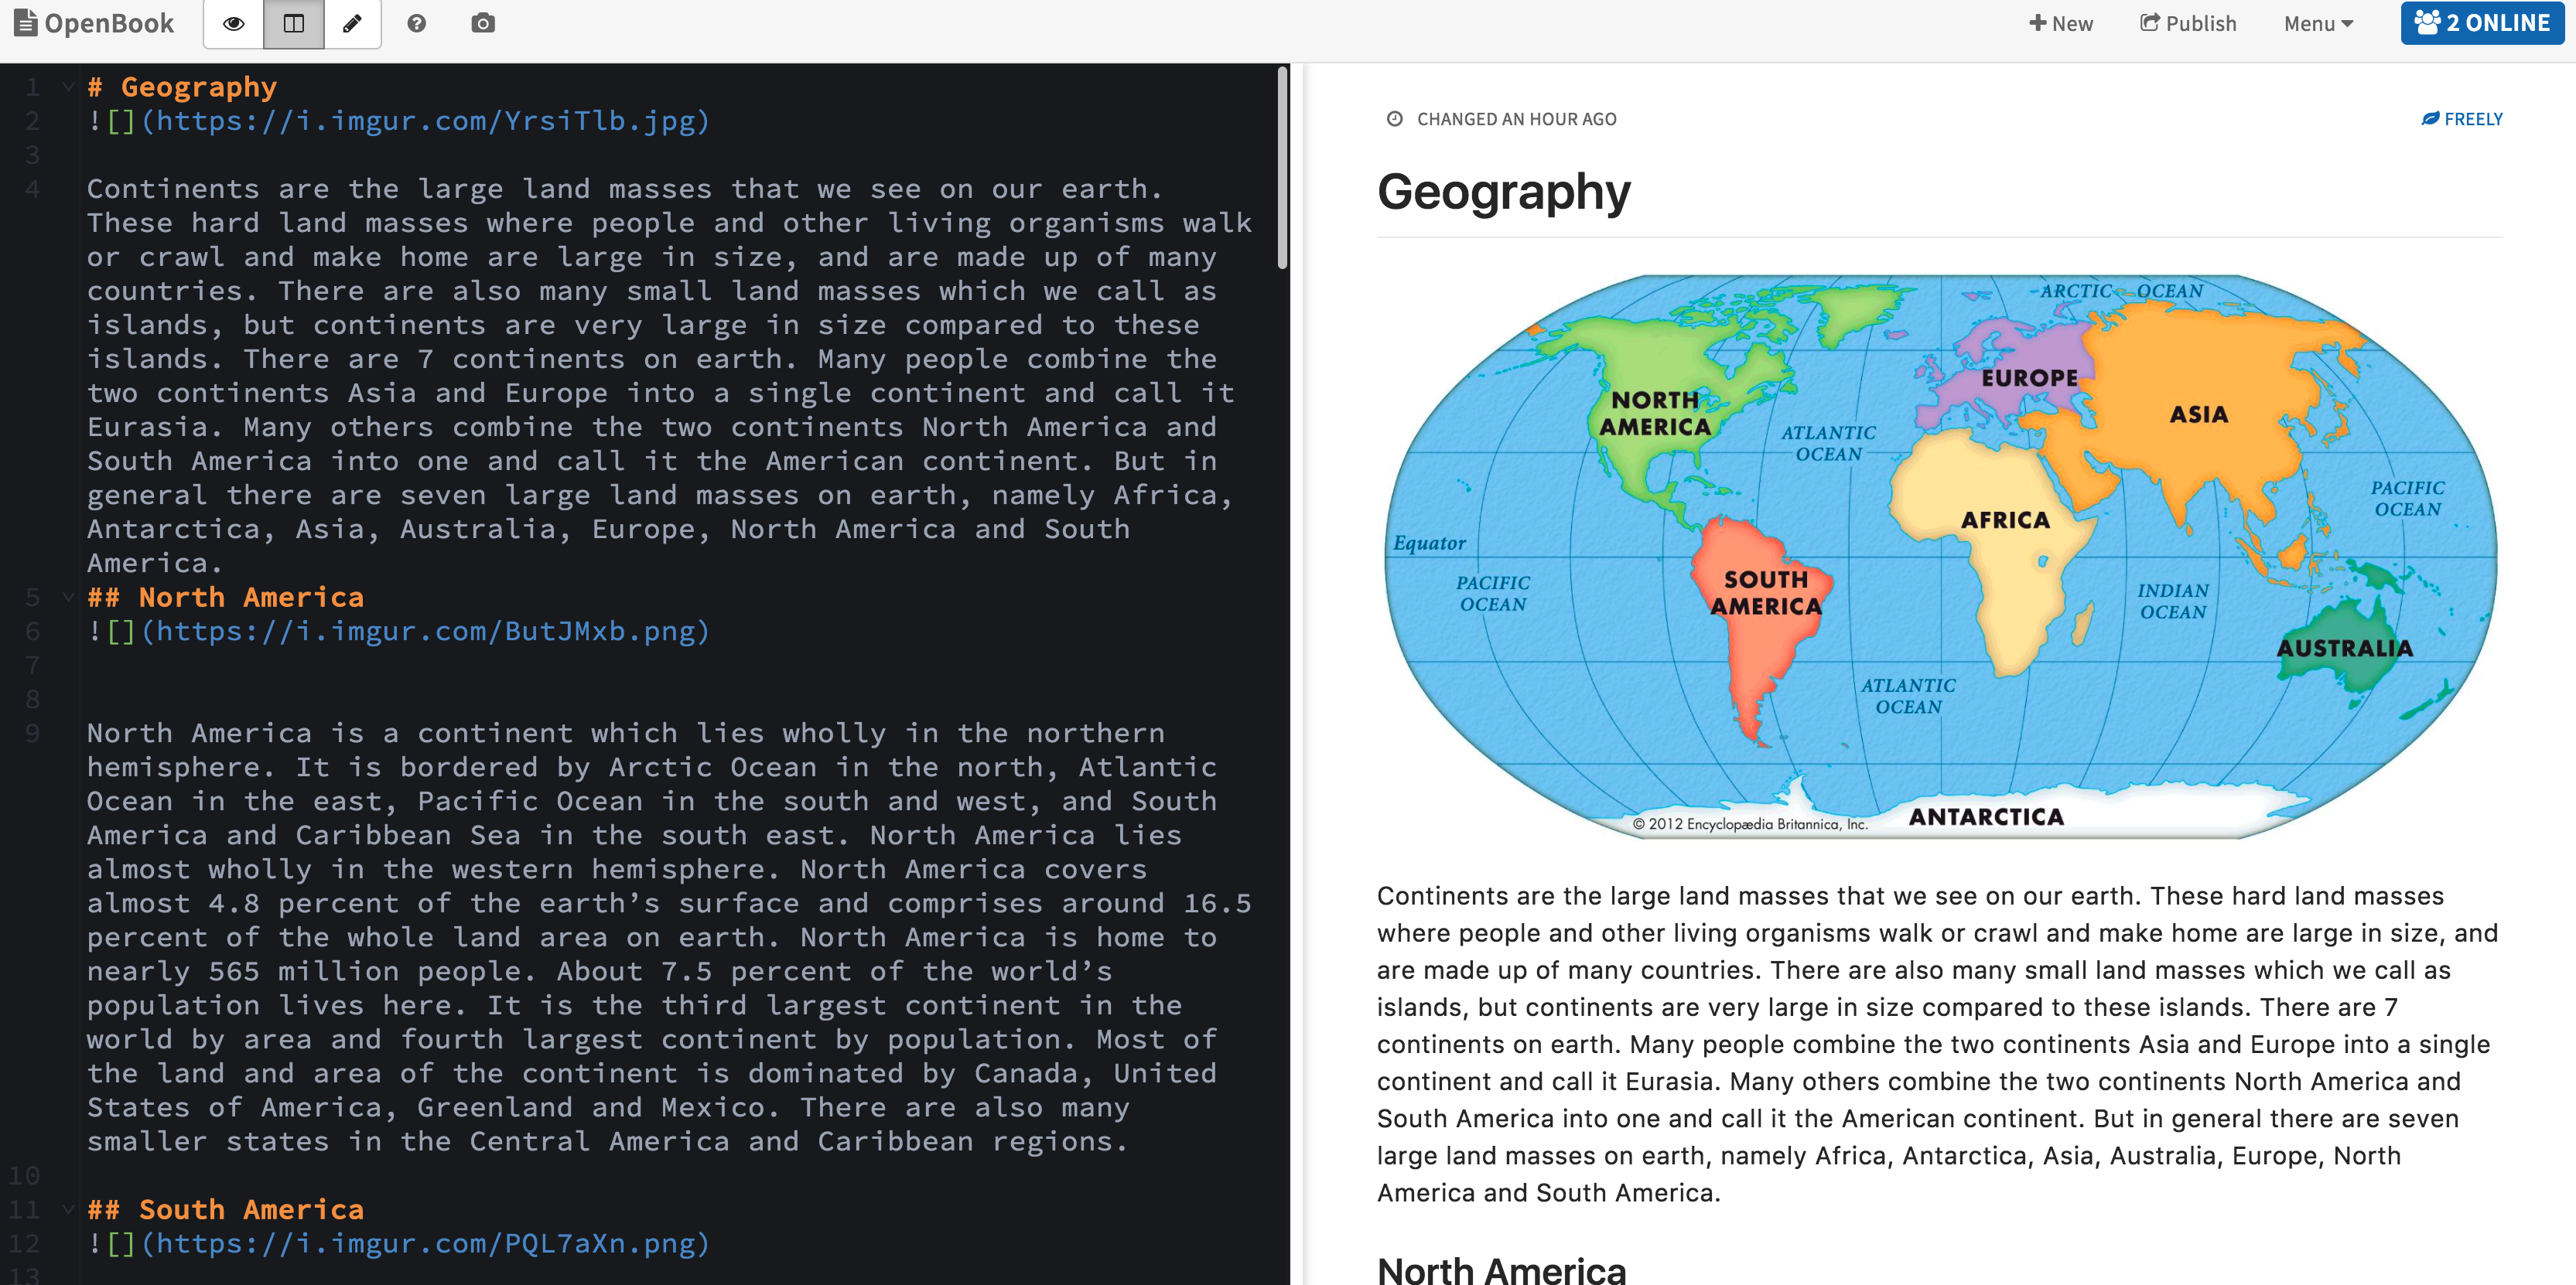This screenshot has width=2576, height=1285.
Task: Click the OpenBook document logo icon
Action: click(26, 23)
